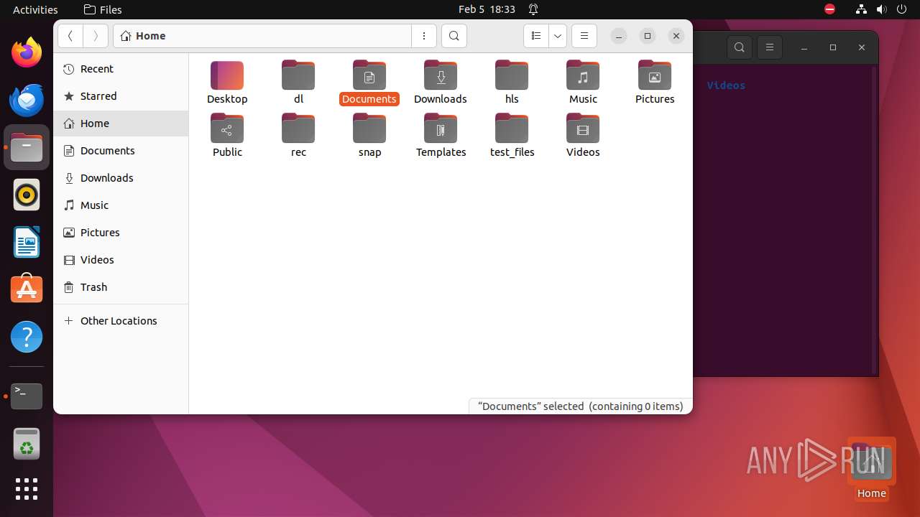Click the network status icon in top bar
920x517 pixels.
(x=861, y=9)
